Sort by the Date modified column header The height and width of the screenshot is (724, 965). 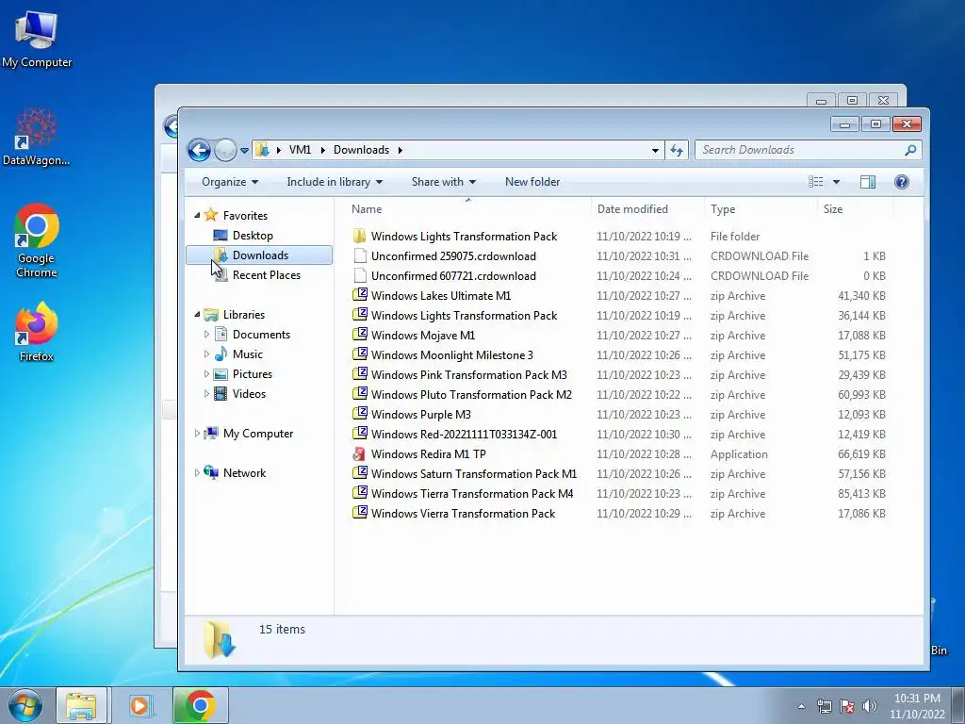pyautogui.click(x=632, y=209)
